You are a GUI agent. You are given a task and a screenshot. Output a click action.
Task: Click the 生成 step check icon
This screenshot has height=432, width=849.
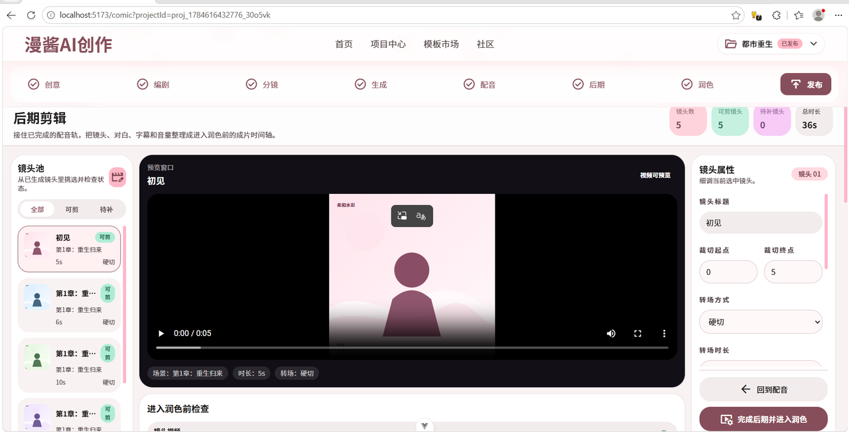click(x=360, y=84)
